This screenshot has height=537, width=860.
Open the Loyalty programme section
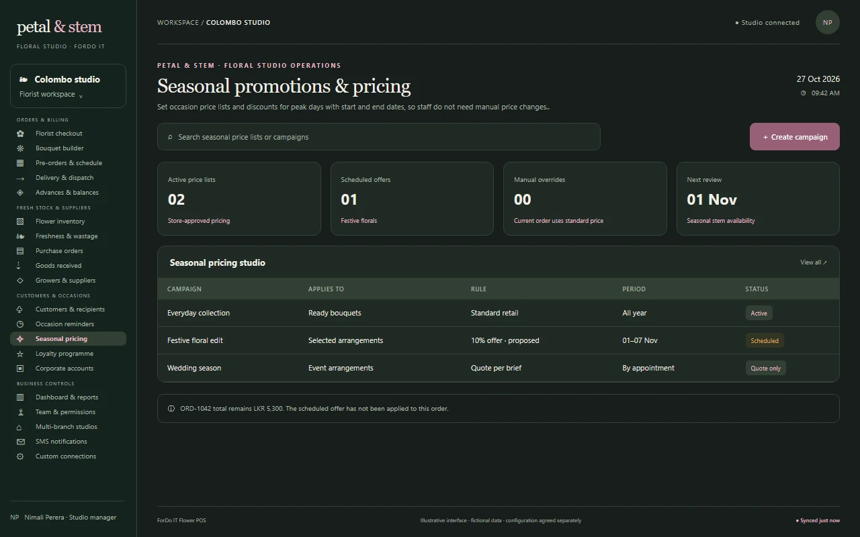point(68,354)
